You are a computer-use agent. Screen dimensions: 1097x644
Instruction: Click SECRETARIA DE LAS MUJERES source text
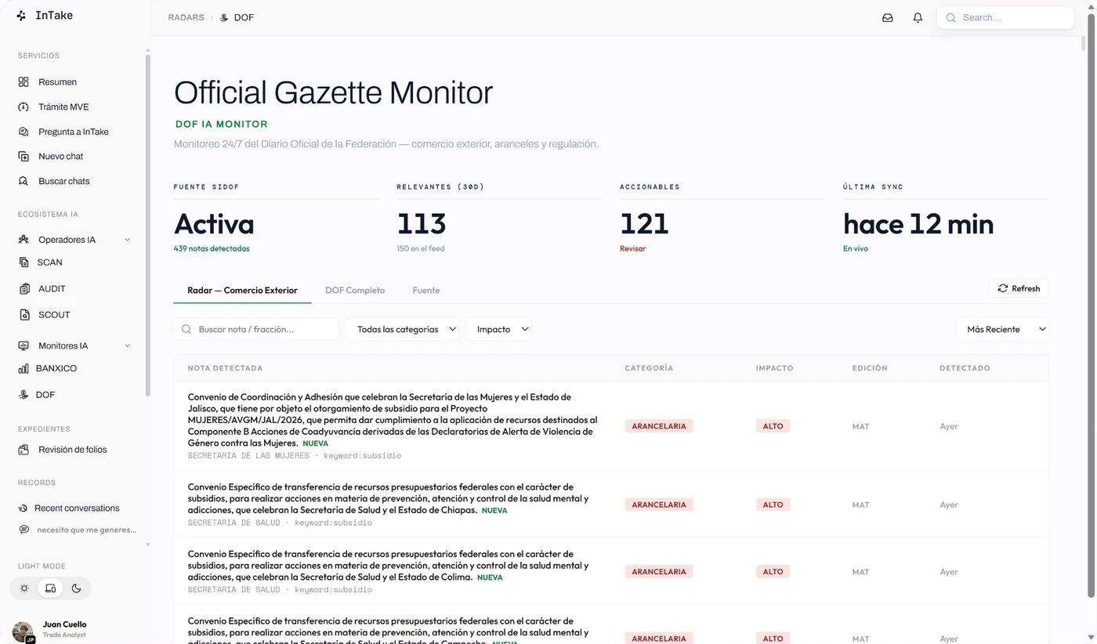[248, 455]
